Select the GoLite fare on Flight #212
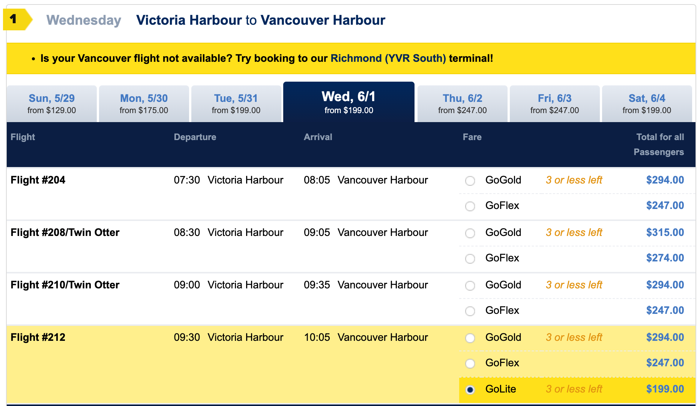 [470, 389]
